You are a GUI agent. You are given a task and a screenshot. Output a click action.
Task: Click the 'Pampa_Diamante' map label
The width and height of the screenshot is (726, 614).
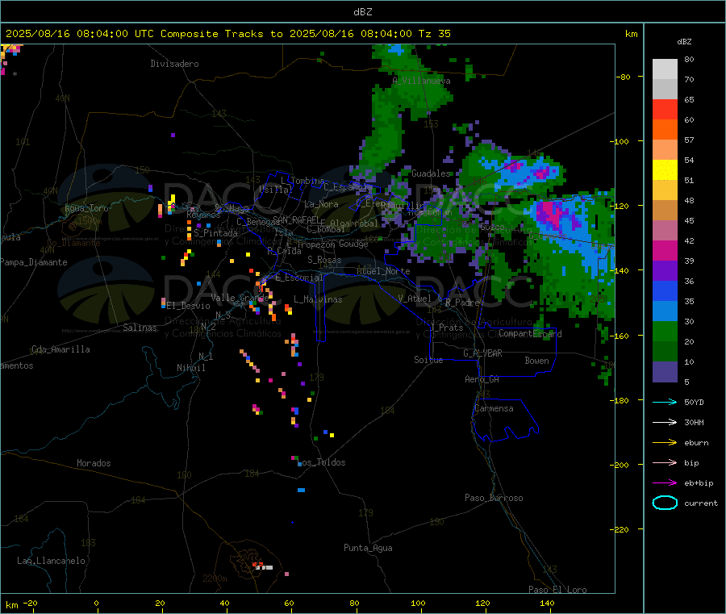[x=34, y=262]
